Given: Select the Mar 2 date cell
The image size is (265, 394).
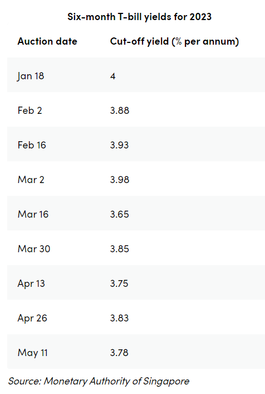Looking at the screenshot, I should 31,180.
